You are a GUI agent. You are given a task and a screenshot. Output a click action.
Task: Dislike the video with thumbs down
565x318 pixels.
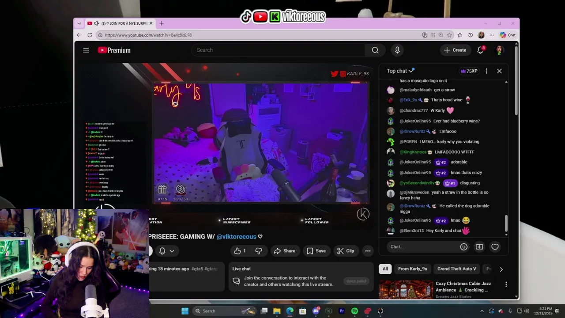pos(259,251)
